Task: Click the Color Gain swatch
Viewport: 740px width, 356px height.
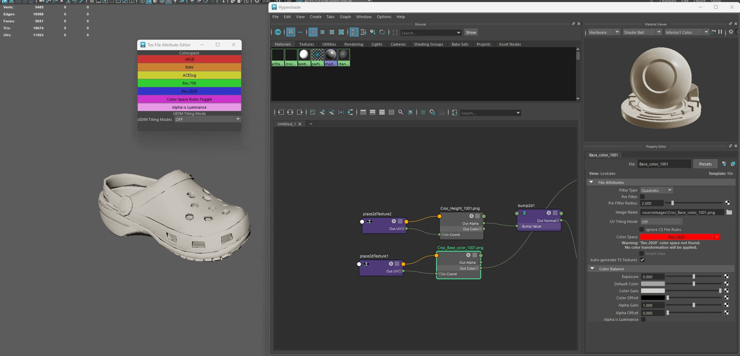Action: click(x=653, y=291)
